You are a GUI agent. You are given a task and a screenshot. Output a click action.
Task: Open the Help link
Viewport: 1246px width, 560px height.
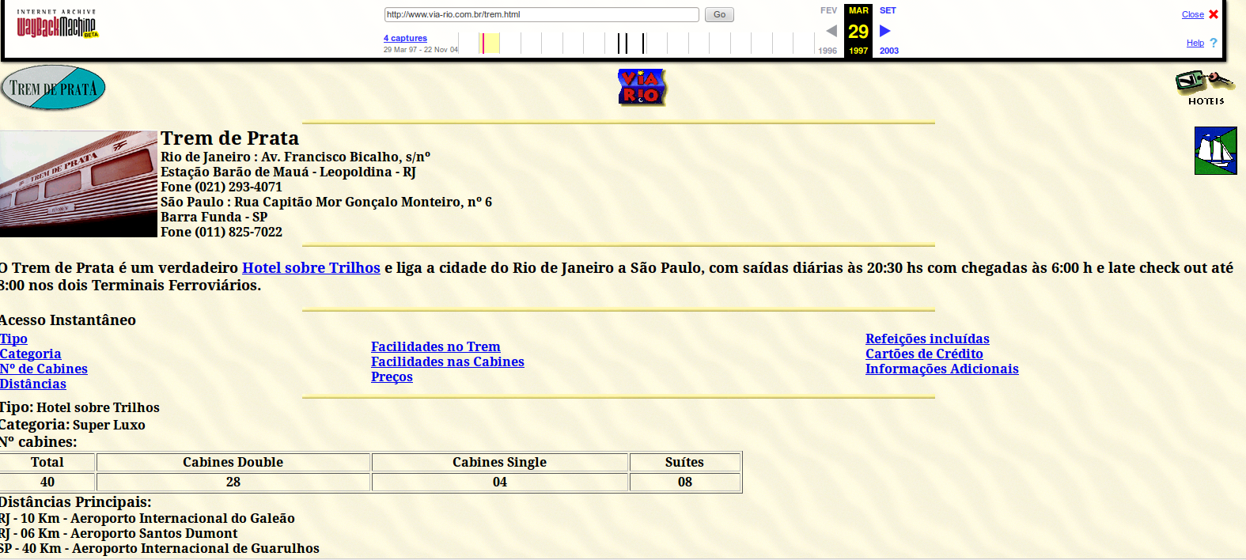pos(1195,43)
